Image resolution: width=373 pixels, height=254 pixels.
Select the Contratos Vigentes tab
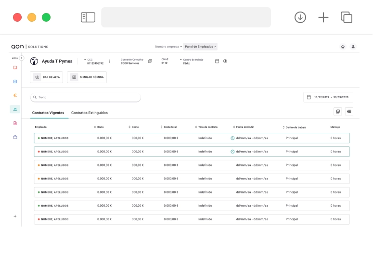[47, 113]
